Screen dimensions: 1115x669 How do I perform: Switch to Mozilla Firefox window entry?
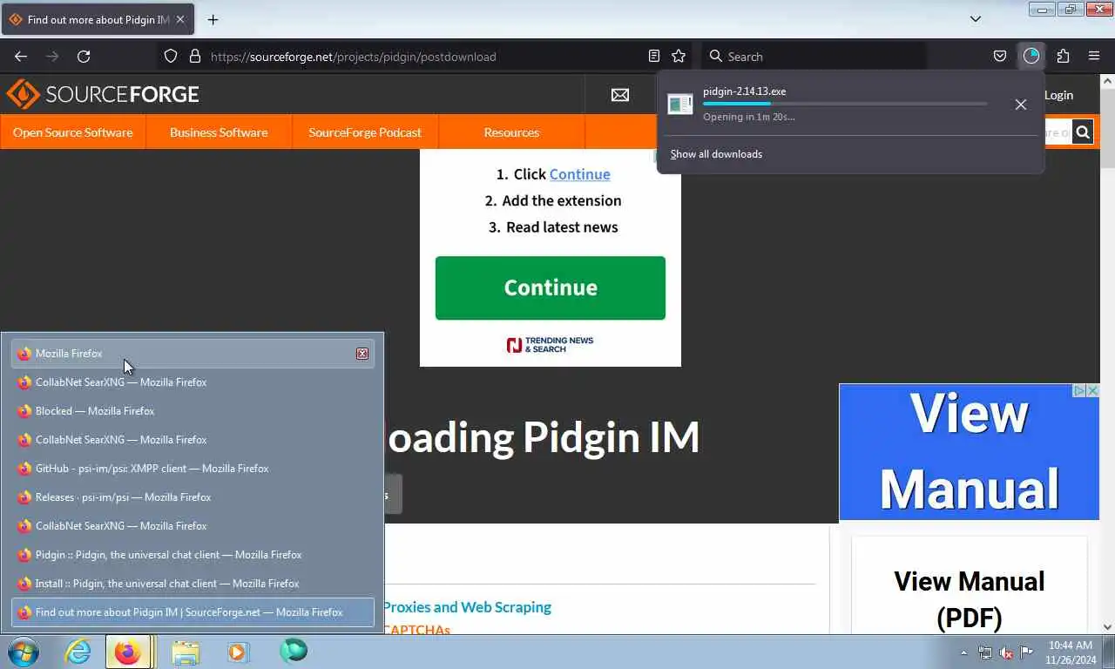click(x=193, y=354)
